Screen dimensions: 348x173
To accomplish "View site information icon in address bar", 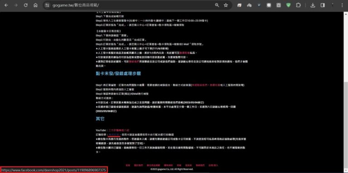I will point(47,5).
